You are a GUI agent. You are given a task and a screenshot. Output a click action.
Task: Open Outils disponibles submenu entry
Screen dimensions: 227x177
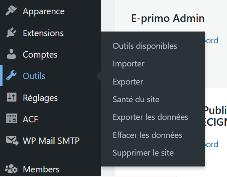145,46
